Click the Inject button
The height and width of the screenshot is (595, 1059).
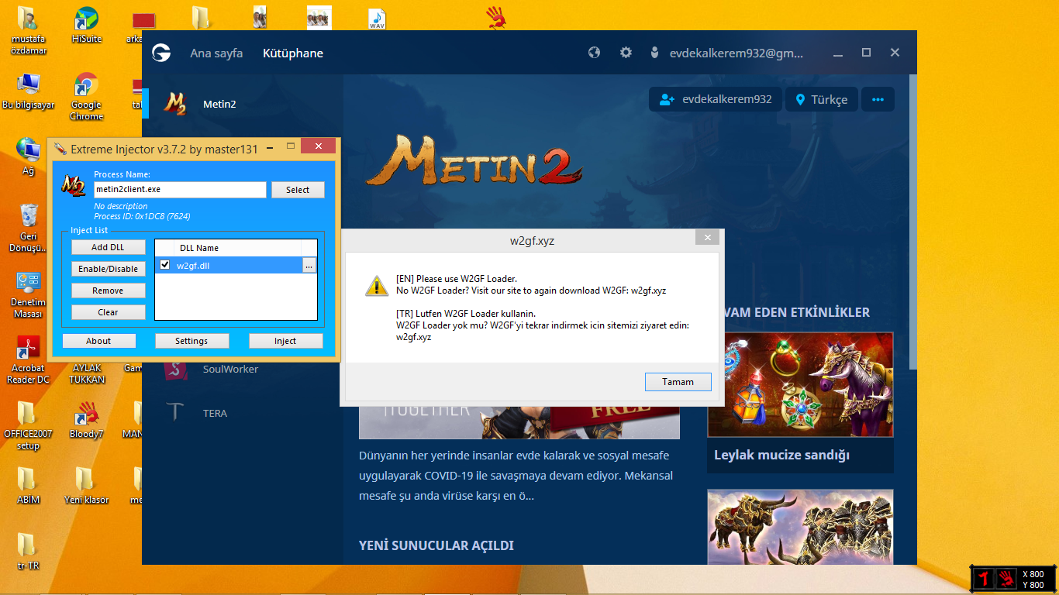pos(285,341)
